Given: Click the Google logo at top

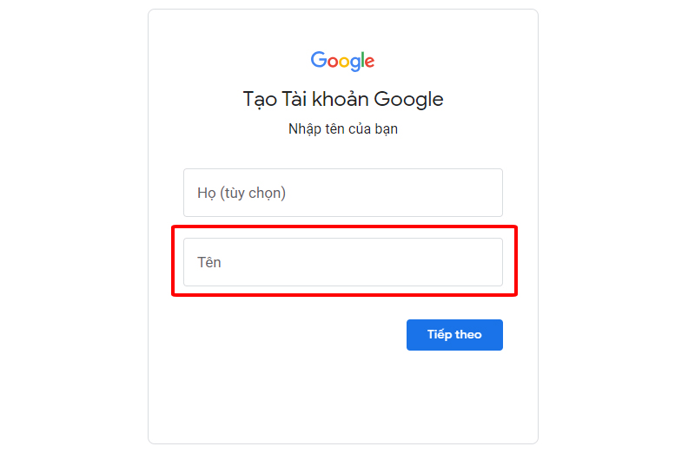Looking at the screenshot, I should click(342, 61).
